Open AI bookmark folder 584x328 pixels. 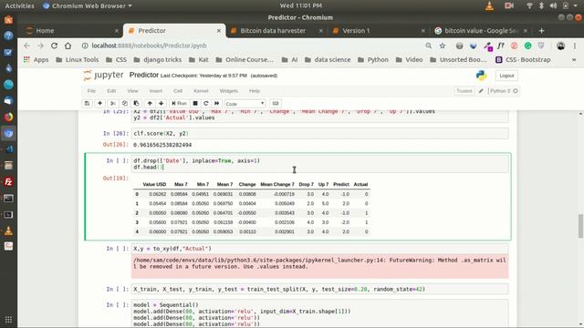pos(289,59)
